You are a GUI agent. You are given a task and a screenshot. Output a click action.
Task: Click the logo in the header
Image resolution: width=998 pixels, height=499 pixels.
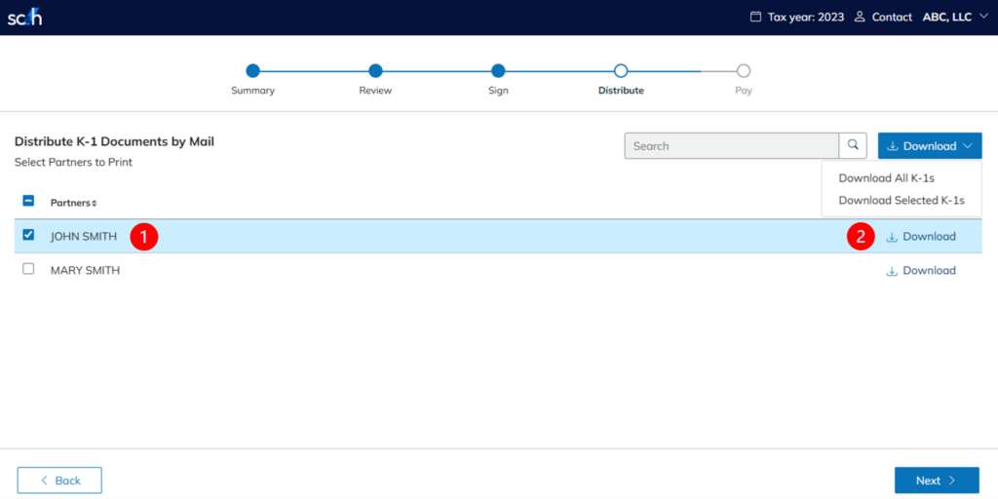24,18
